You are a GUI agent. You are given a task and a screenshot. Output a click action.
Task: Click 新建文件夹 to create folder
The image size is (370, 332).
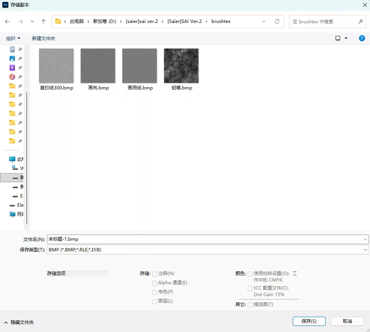click(x=44, y=39)
